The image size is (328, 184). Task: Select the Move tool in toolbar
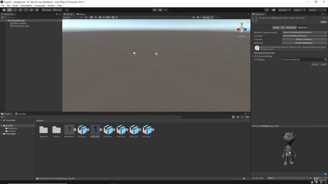pos(9,10)
